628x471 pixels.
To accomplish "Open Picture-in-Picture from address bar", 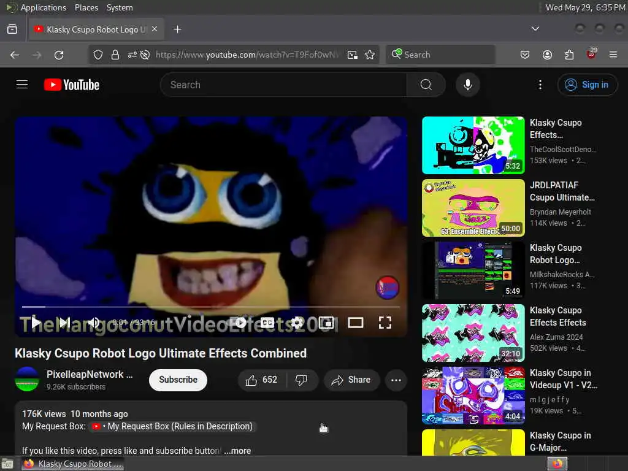I will click(x=353, y=55).
